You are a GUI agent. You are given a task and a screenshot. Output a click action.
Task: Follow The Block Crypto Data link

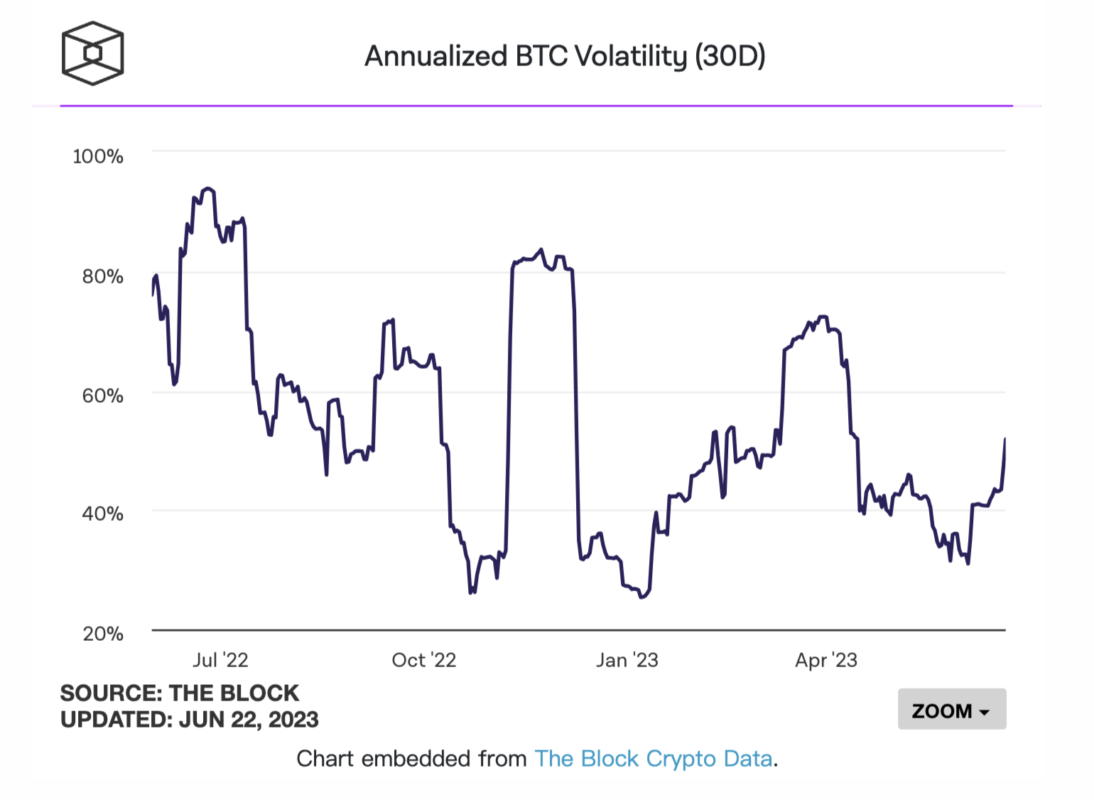[x=653, y=759]
